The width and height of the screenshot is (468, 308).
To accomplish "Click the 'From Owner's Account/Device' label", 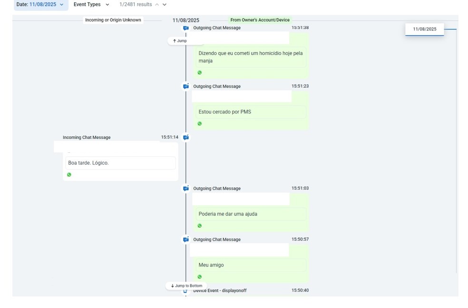I will coord(260,20).
